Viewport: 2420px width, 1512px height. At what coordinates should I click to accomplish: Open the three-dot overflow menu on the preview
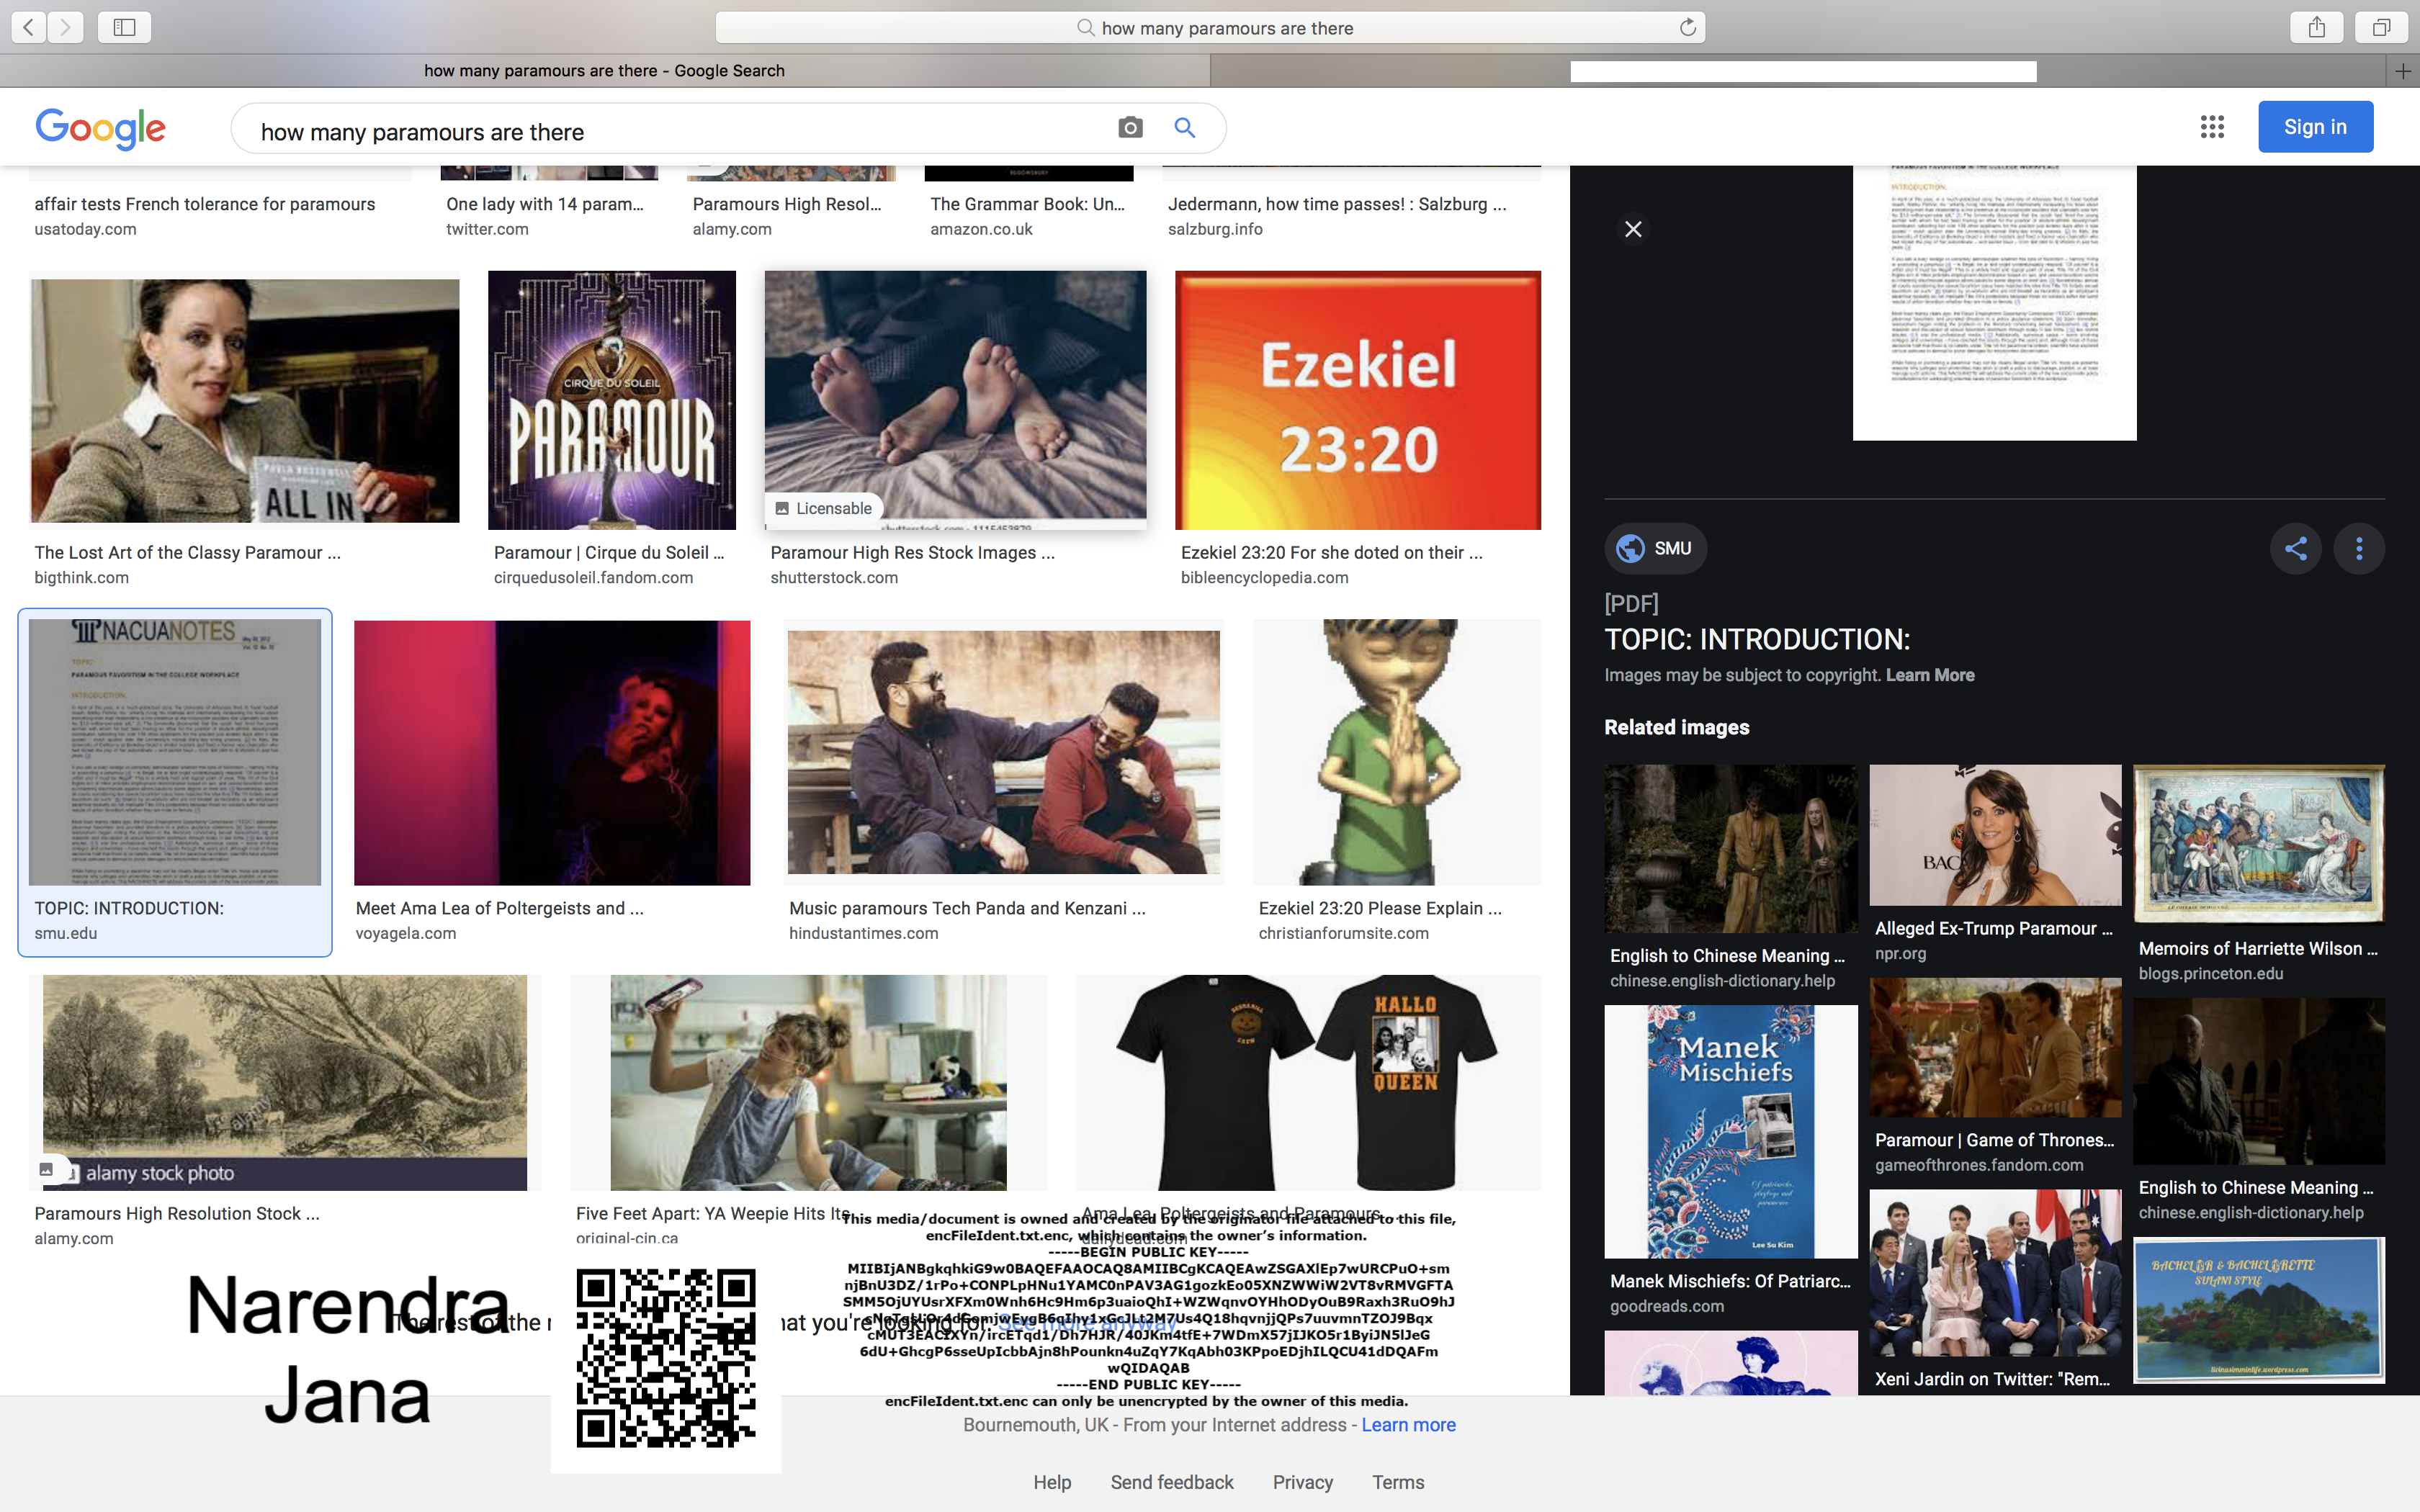tap(2359, 548)
